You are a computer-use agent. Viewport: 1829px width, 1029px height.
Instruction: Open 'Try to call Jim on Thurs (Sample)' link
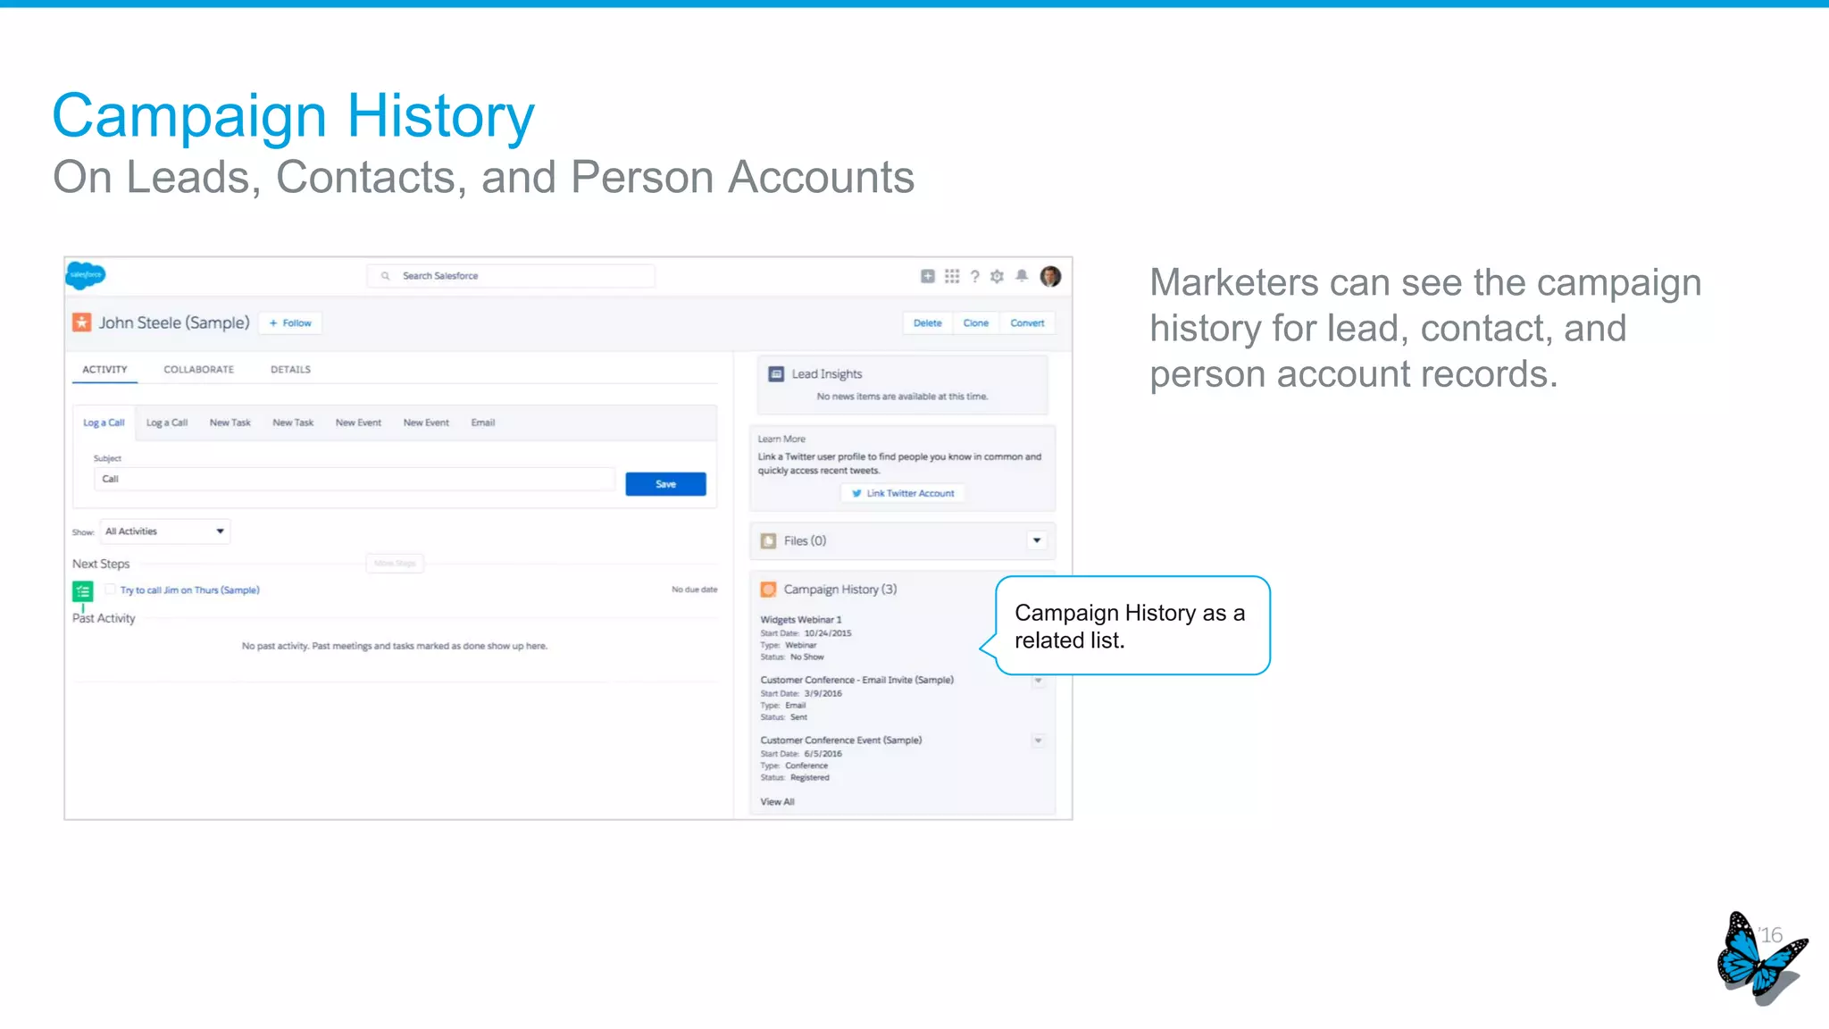pos(190,590)
